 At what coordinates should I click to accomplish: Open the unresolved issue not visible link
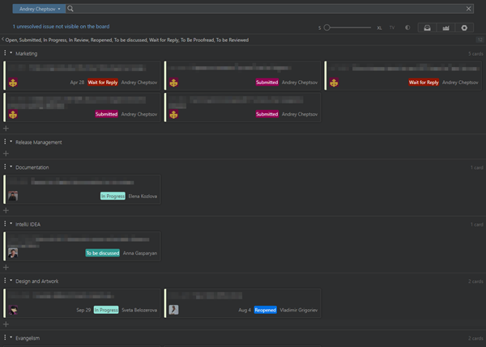click(58, 27)
